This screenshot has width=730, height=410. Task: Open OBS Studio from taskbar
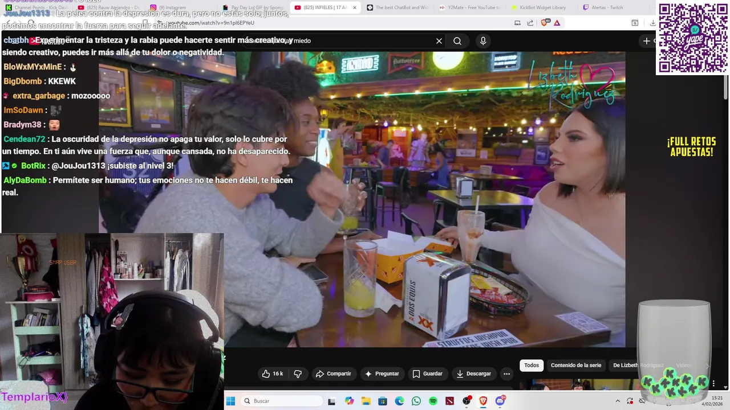coord(467,401)
